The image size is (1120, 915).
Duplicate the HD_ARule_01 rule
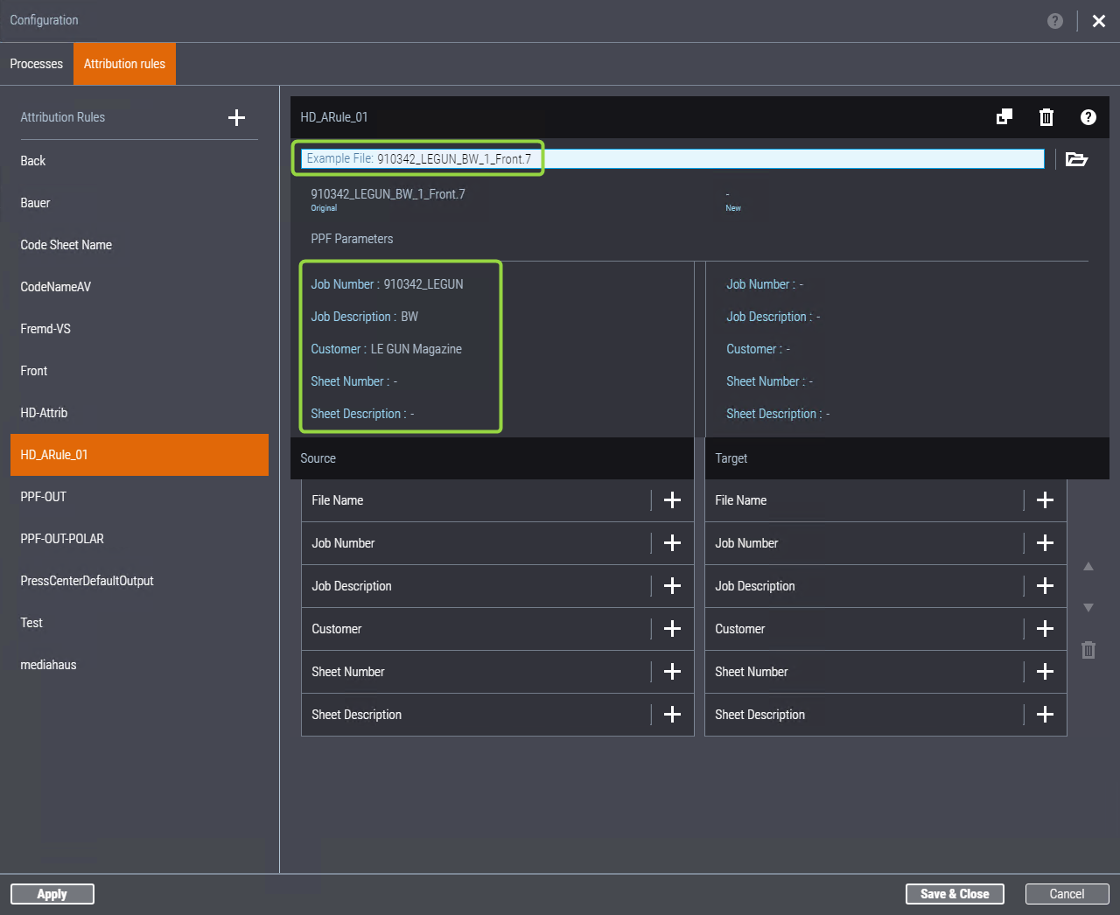tap(1004, 117)
